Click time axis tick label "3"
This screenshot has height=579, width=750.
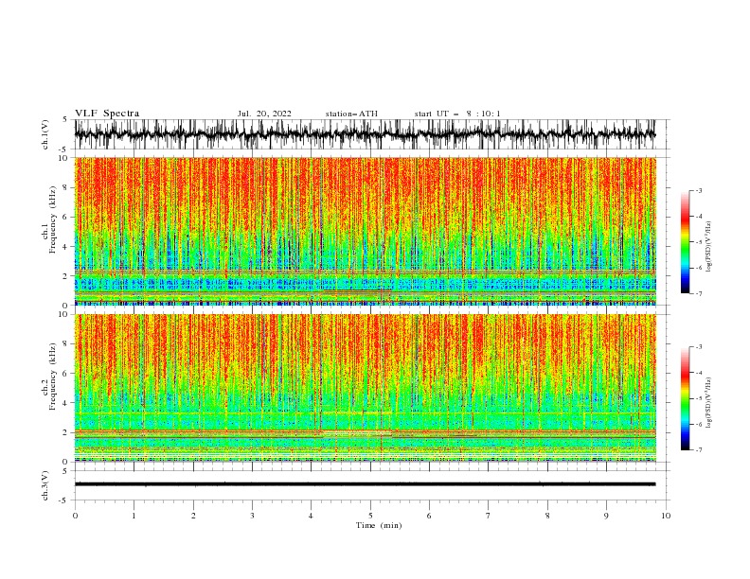tap(252, 516)
